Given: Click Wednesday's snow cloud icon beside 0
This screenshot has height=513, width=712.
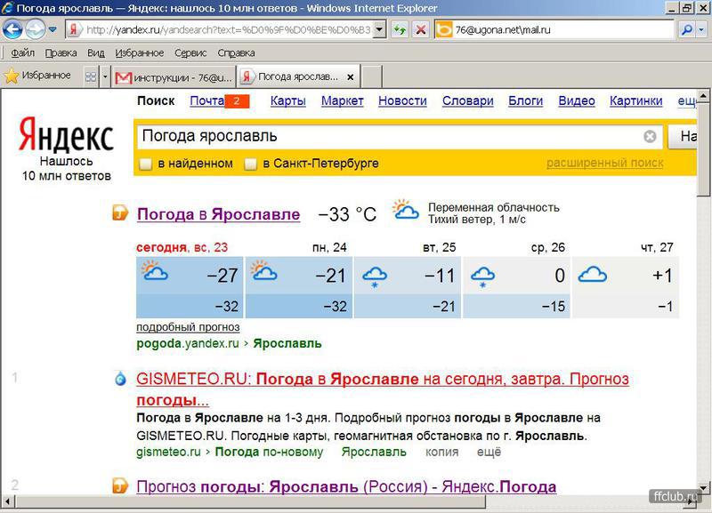Looking at the screenshot, I should [482, 277].
